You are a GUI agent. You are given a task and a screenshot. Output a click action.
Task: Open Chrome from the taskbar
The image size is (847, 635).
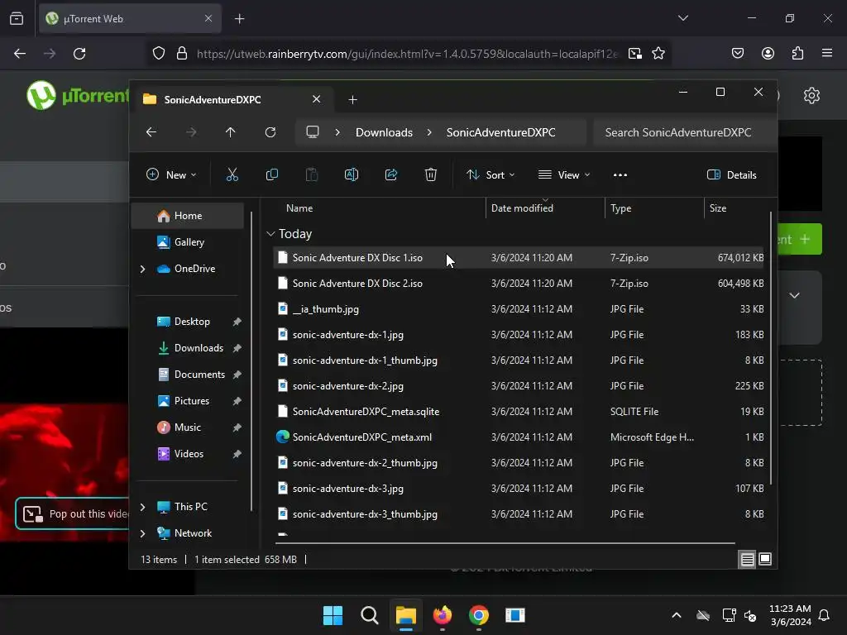click(479, 615)
